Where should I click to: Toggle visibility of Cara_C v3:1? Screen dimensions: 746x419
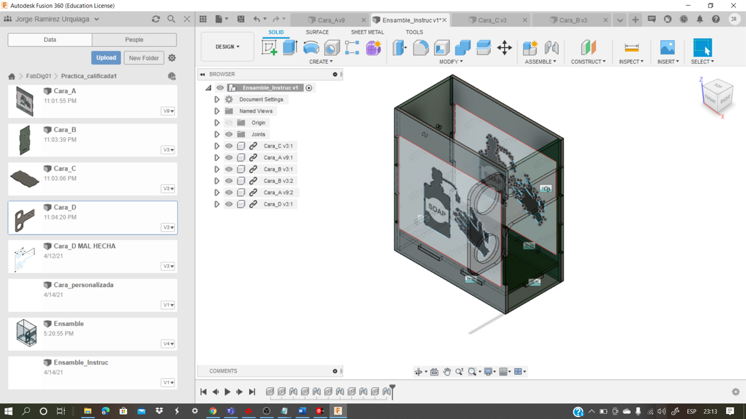(229, 146)
